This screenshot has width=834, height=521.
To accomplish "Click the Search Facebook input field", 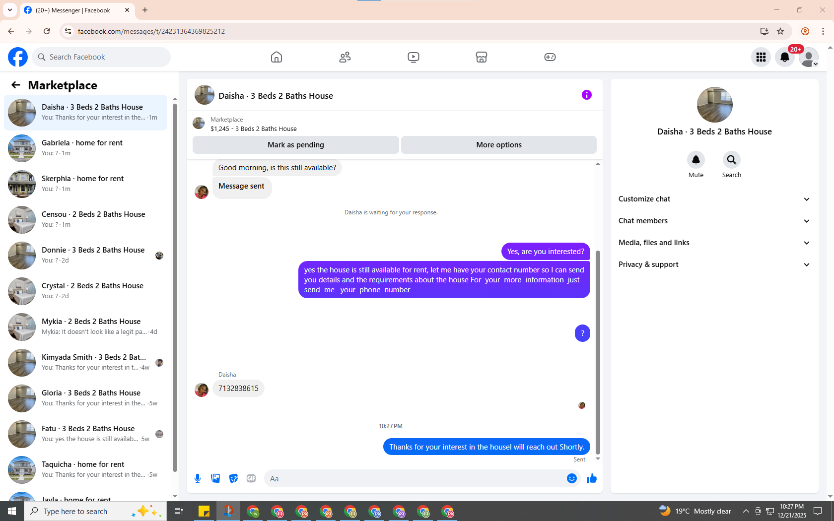I will point(101,57).
